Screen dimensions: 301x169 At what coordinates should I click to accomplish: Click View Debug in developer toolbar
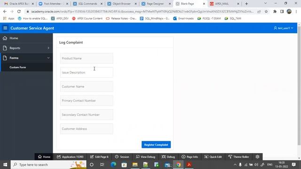(145, 157)
